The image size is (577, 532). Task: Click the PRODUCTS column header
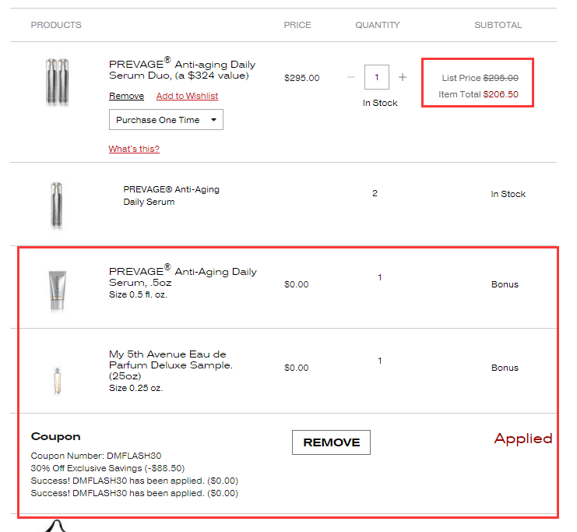tap(56, 25)
